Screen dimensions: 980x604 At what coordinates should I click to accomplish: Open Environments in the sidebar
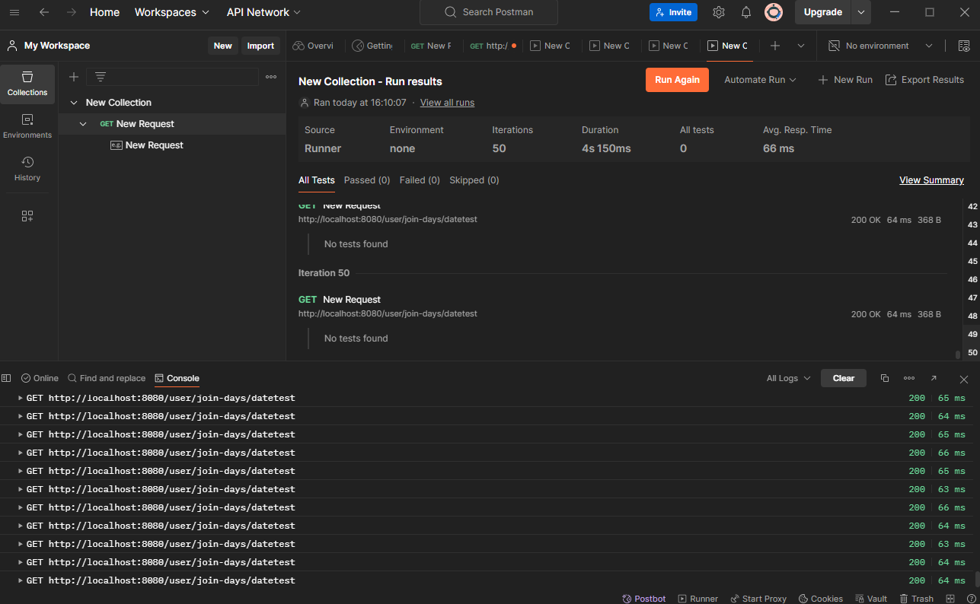(x=27, y=126)
